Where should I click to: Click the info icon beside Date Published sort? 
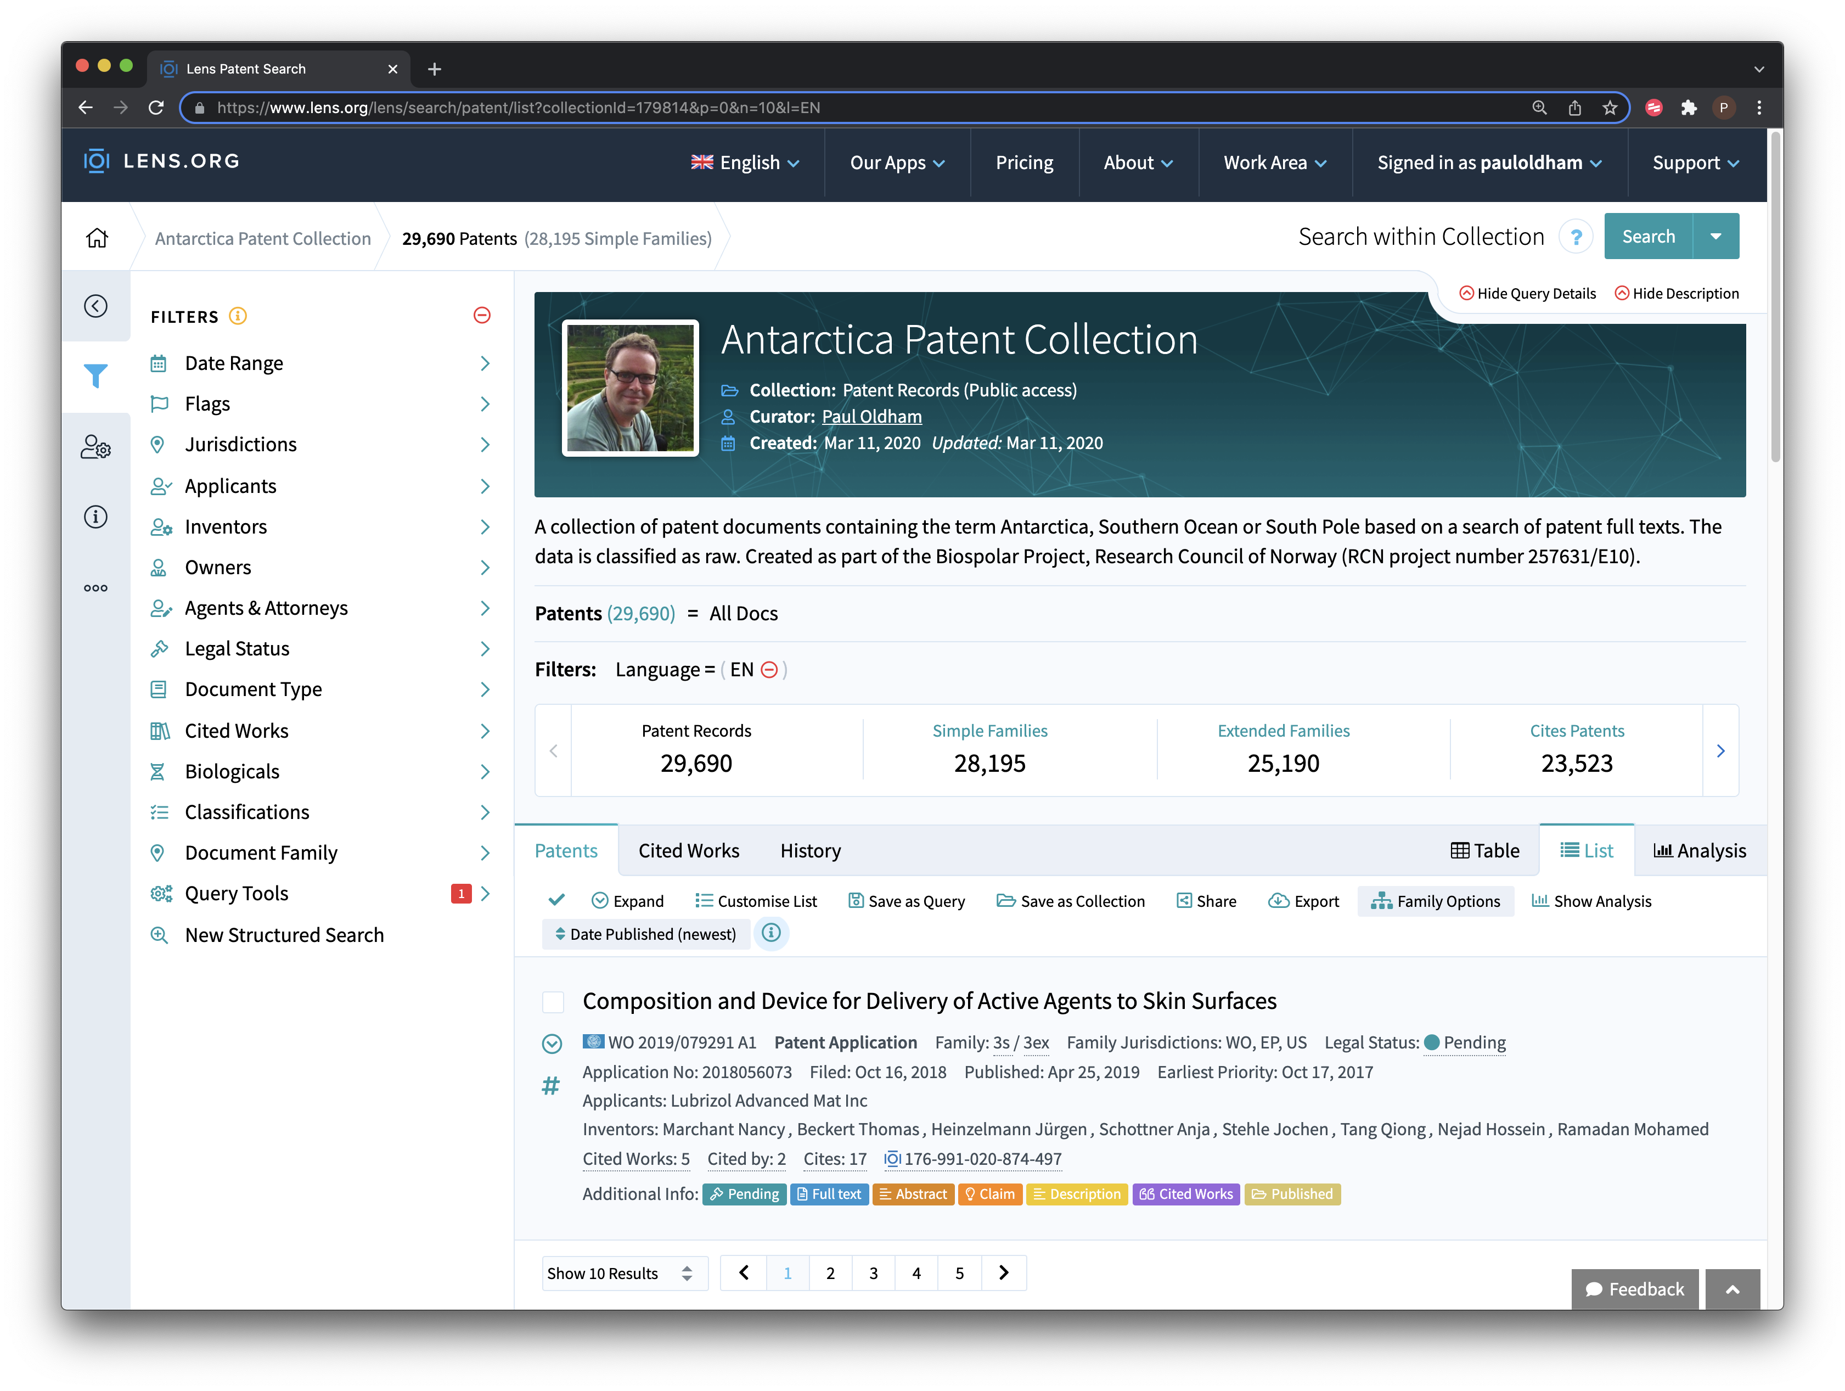[x=772, y=933]
